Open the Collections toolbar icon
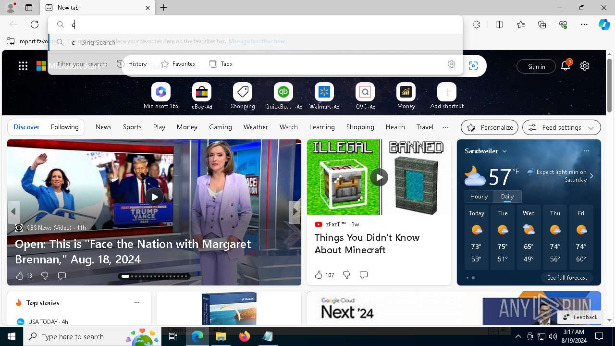The height and width of the screenshot is (346, 615). [542, 25]
